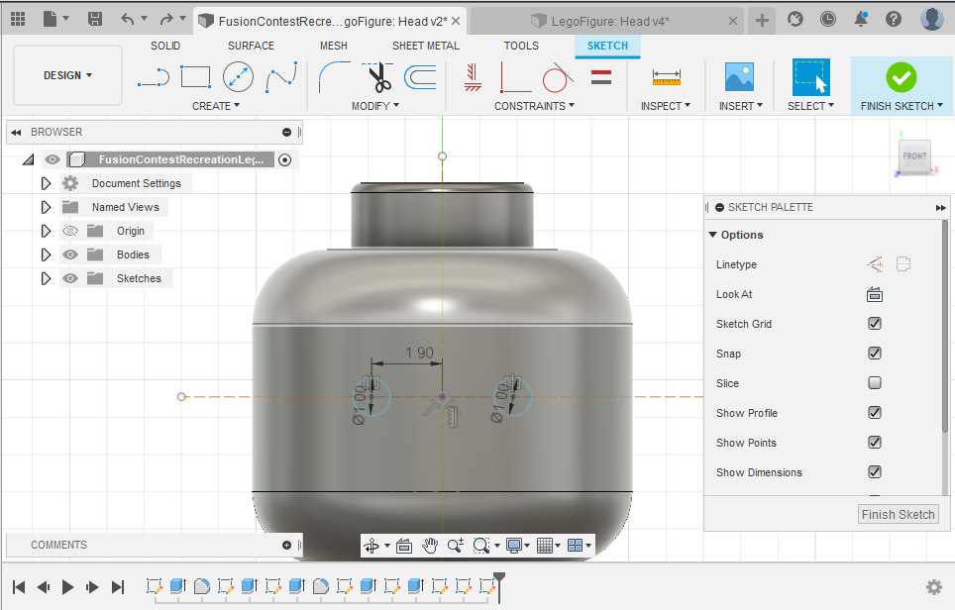
Task: Open a new design tab with plus
Action: 762,21
